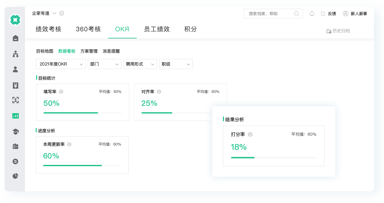Click the highlighted bar-chart performance icon
Image resolution: width=384 pixels, height=203 pixels.
tap(15, 116)
